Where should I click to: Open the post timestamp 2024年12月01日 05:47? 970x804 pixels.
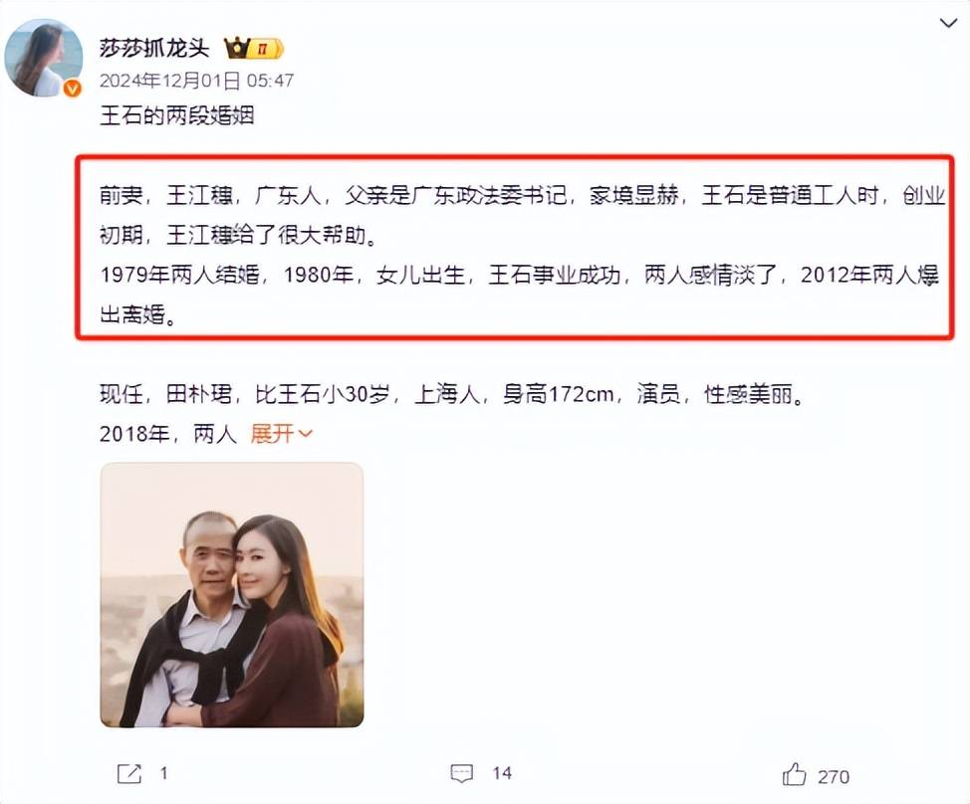tap(197, 81)
